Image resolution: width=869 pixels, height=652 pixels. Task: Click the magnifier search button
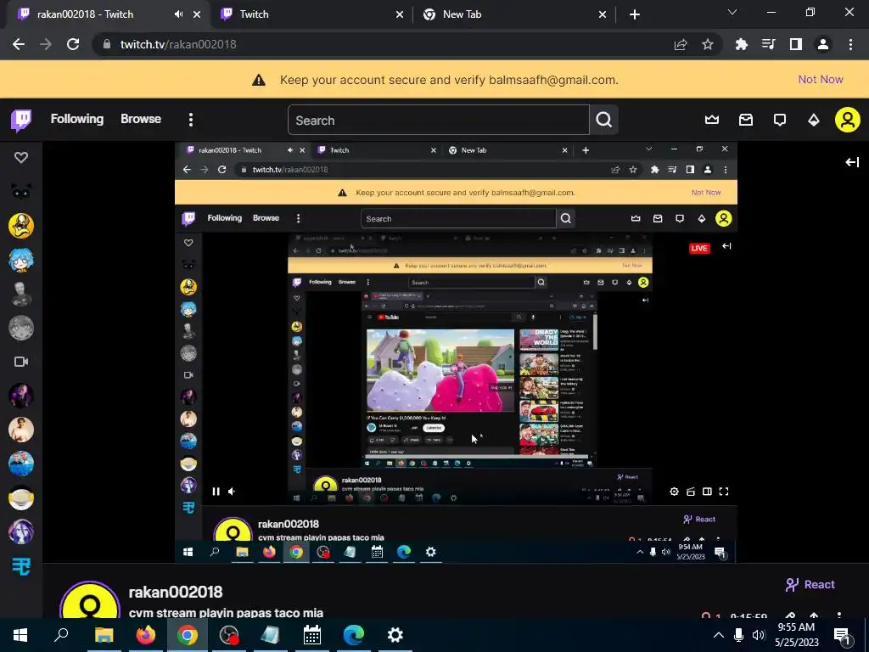click(x=604, y=120)
